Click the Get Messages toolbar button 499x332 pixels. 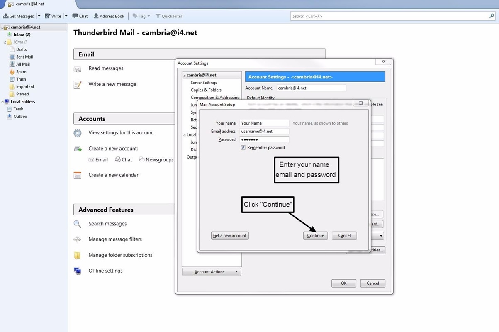(19, 16)
